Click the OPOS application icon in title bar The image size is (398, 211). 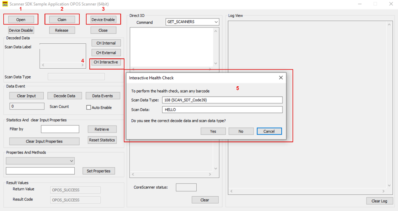(x=5, y=4)
